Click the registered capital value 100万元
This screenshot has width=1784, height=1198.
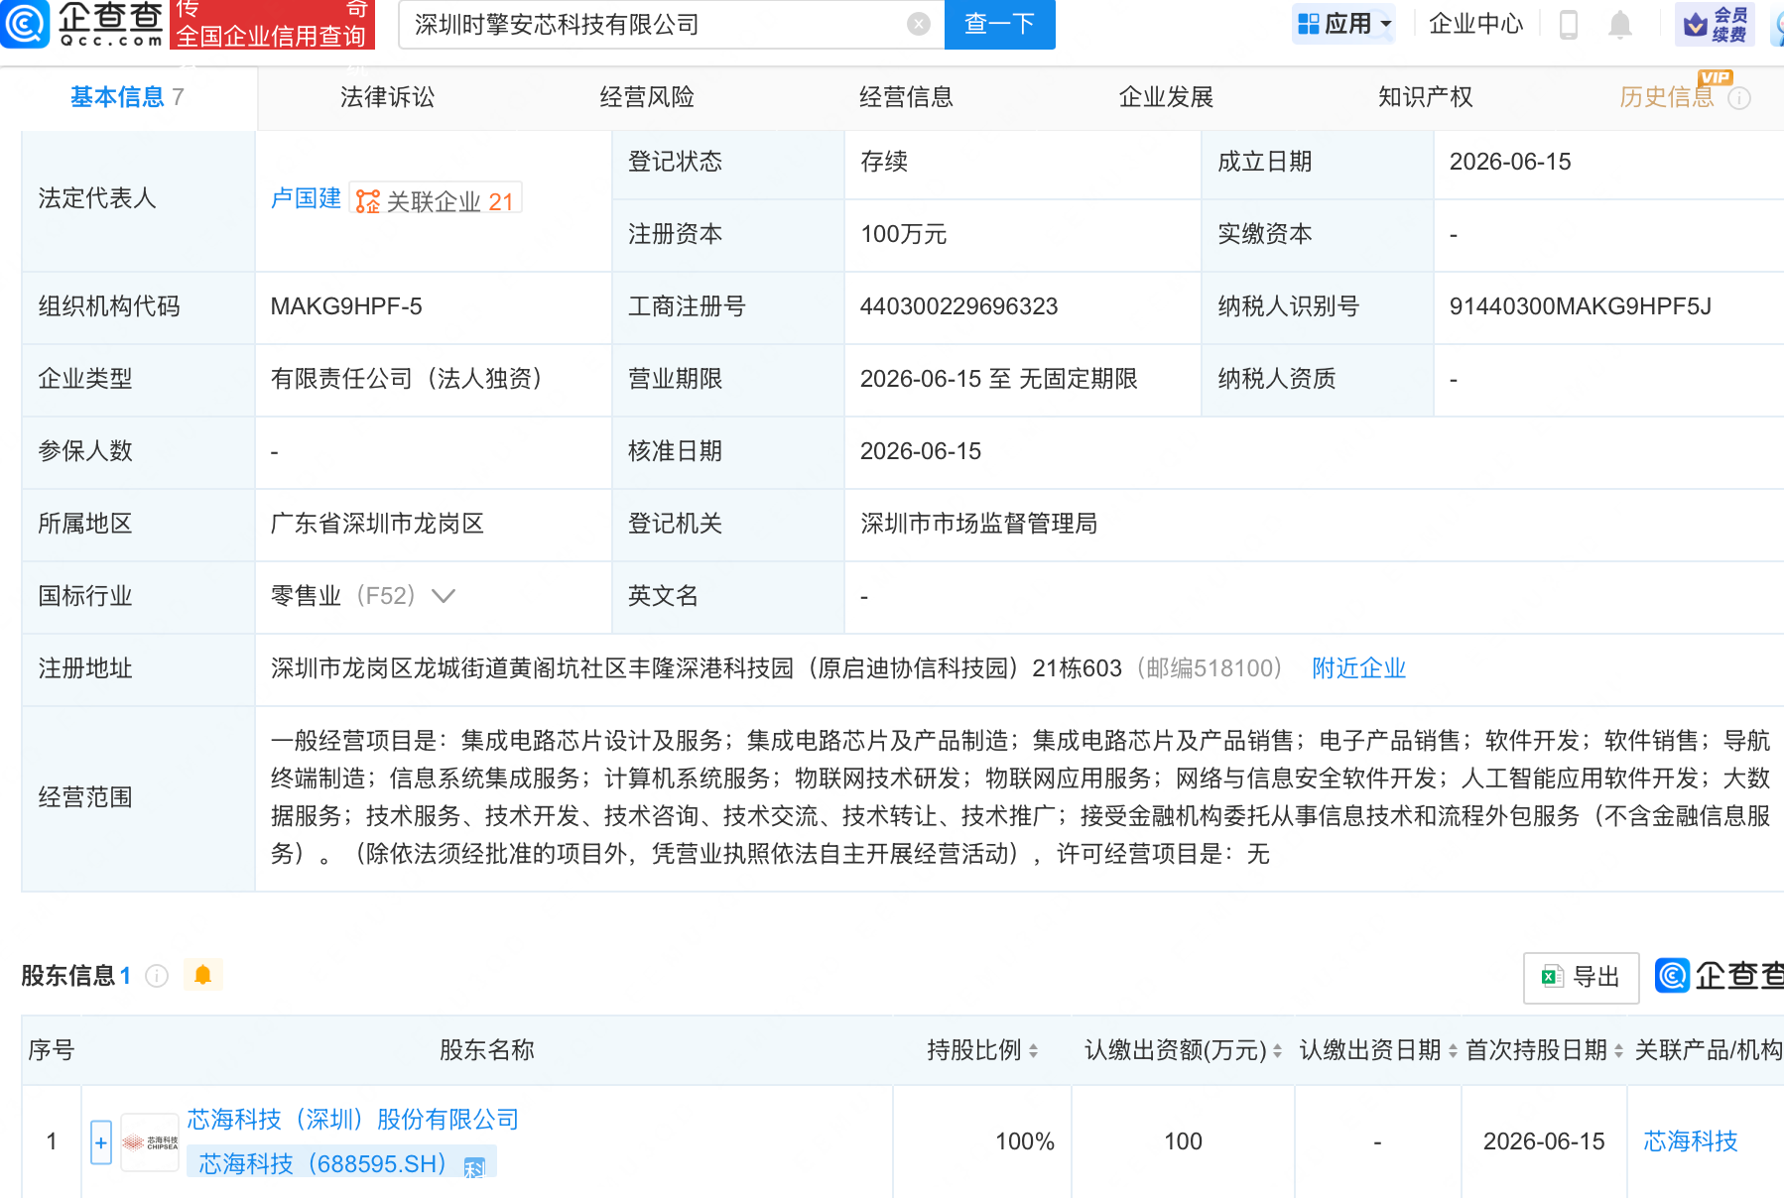[x=904, y=234]
